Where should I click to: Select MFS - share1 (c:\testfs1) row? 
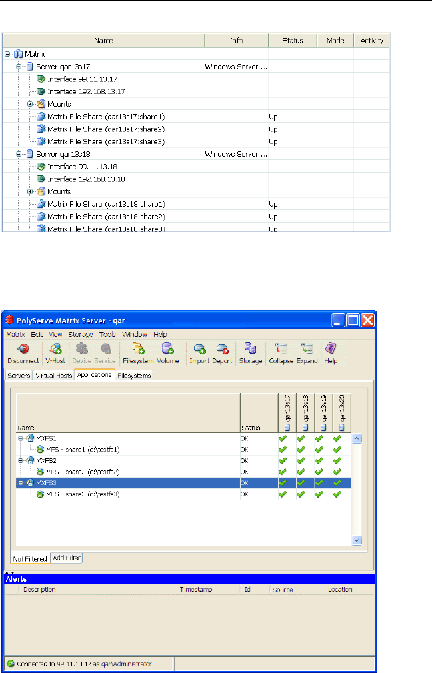[81, 450]
